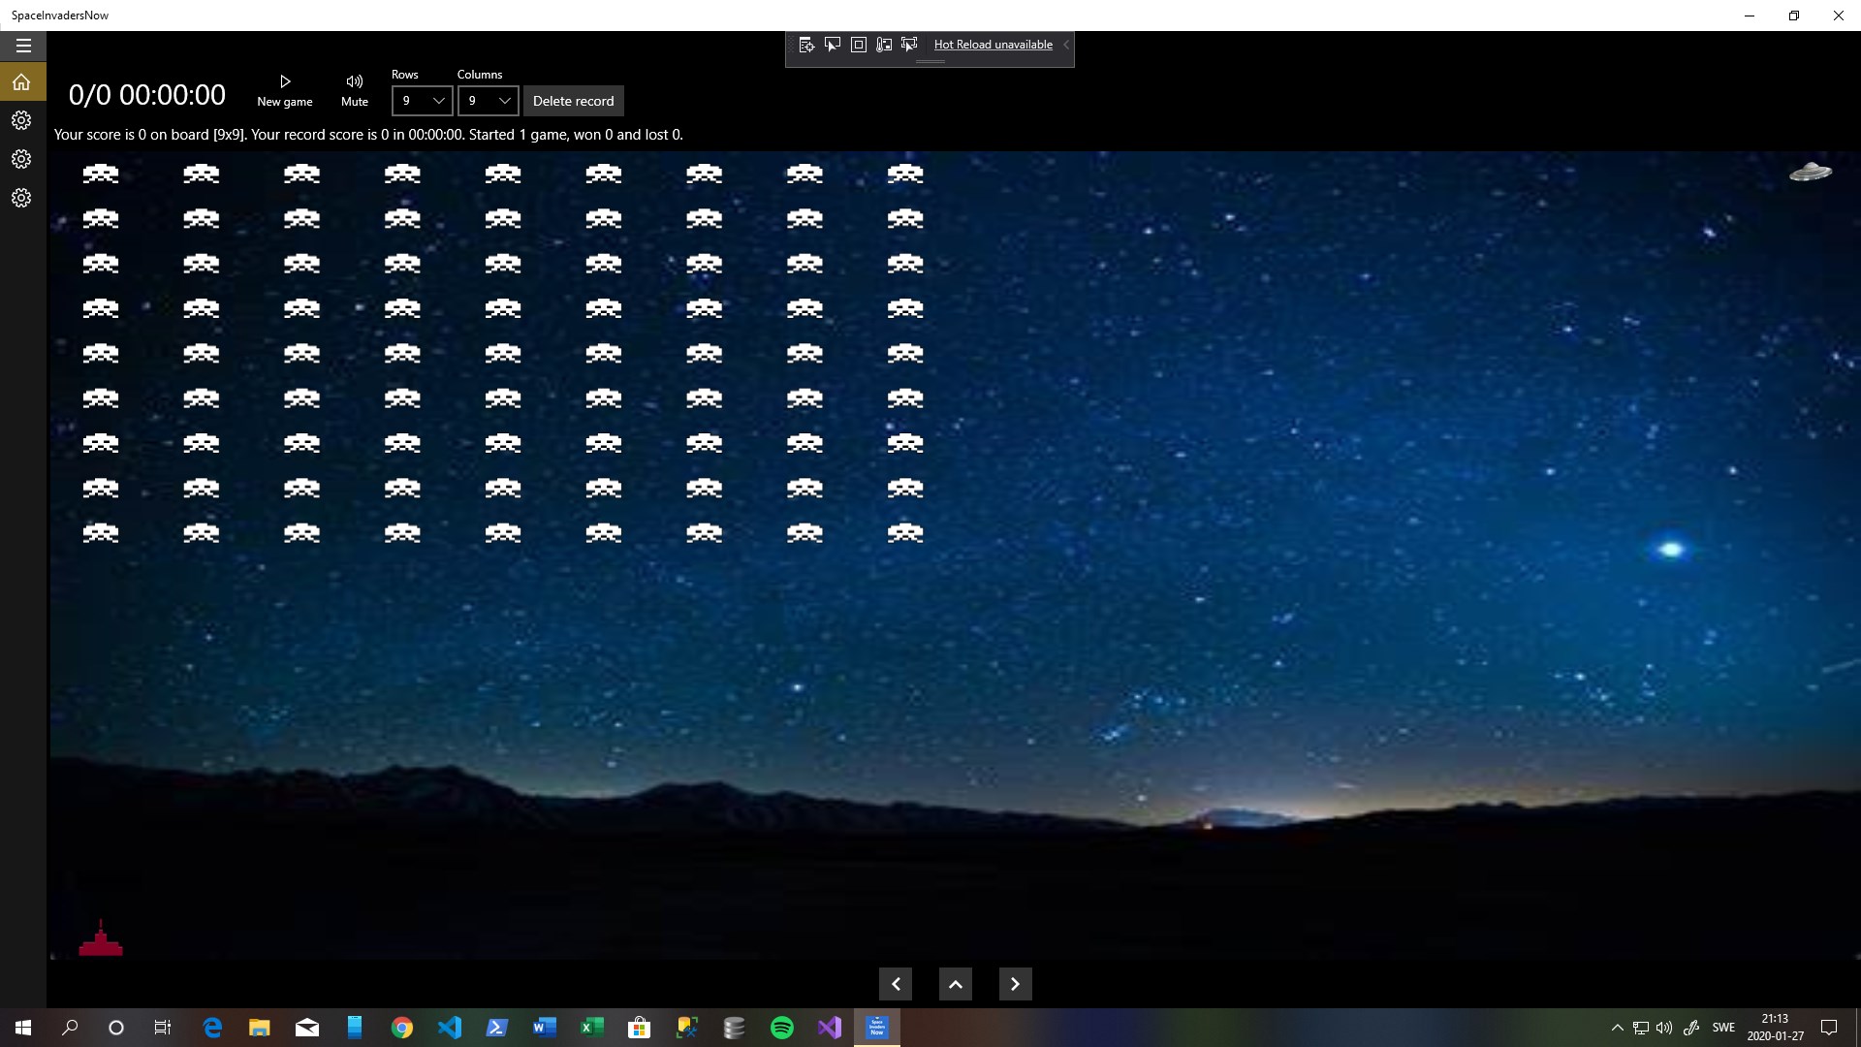
Task: Move the ship right with the arrow button
Action: [x=1015, y=984]
